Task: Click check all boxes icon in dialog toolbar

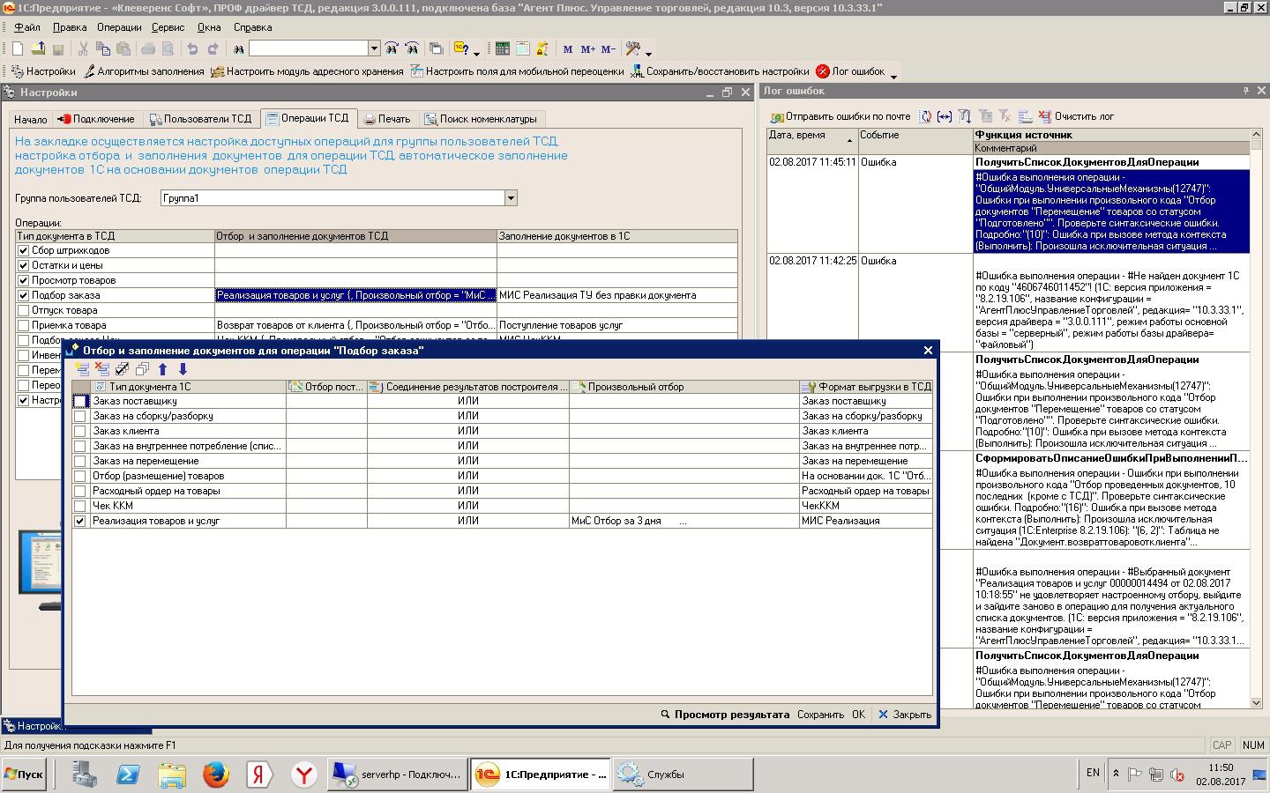Action: 123,369
